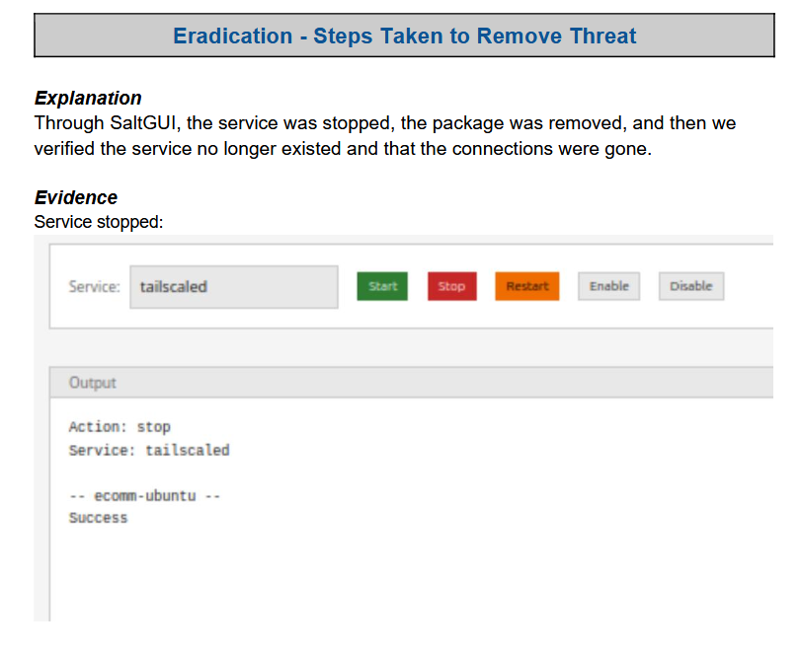Click the Disable service button
This screenshot has height=655, width=801.
691,286
